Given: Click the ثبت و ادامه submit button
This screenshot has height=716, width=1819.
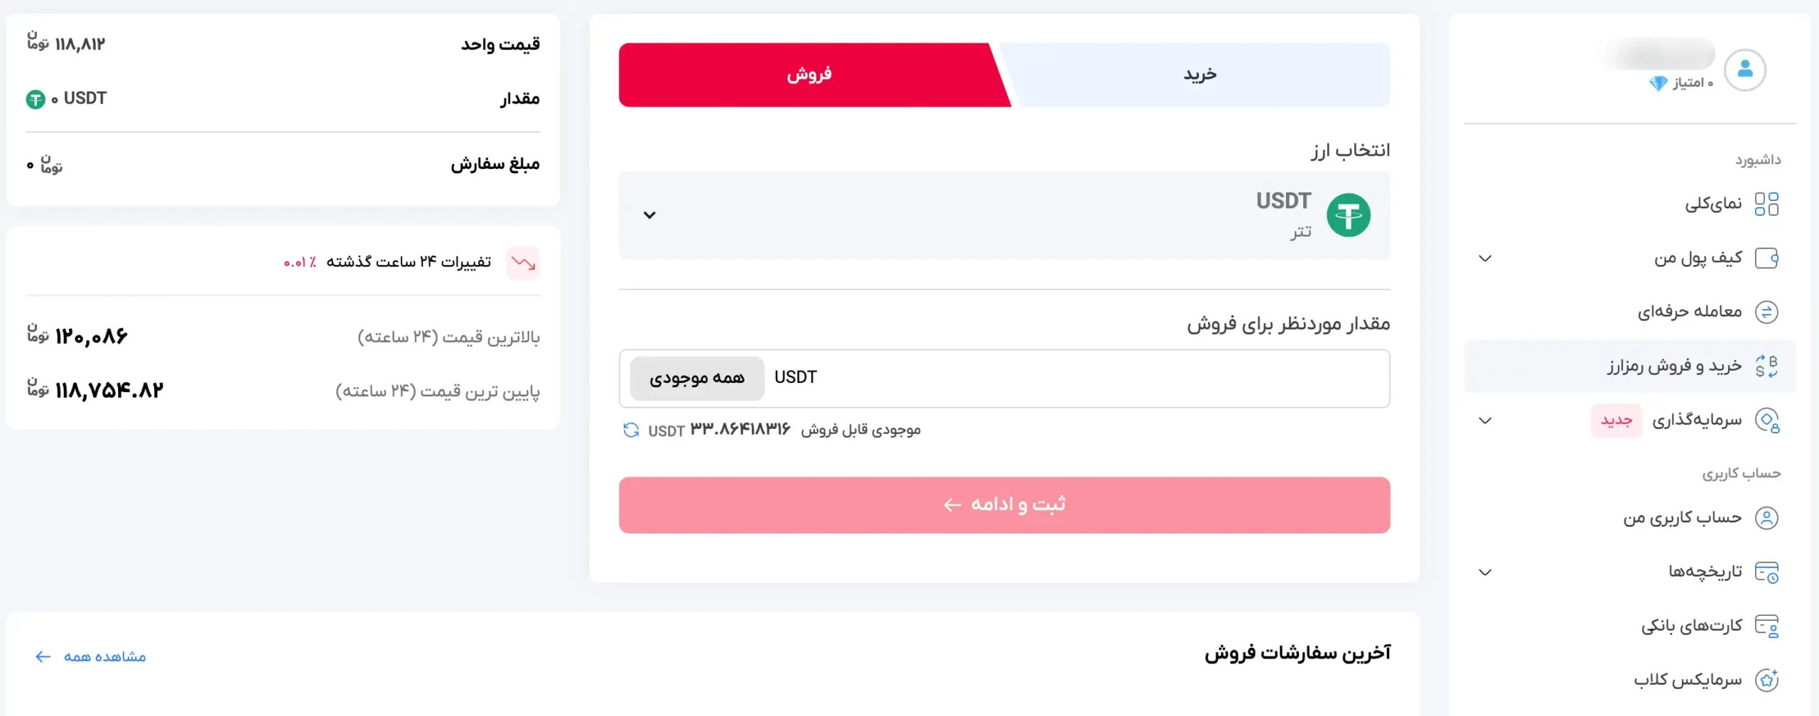Looking at the screenshot, I should click(1004, 504).
